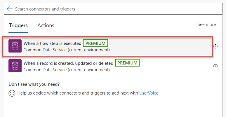Show info for 'When a flow step is executed'
Viewport: 226px width, 117px height.
(x=215, y=46)
